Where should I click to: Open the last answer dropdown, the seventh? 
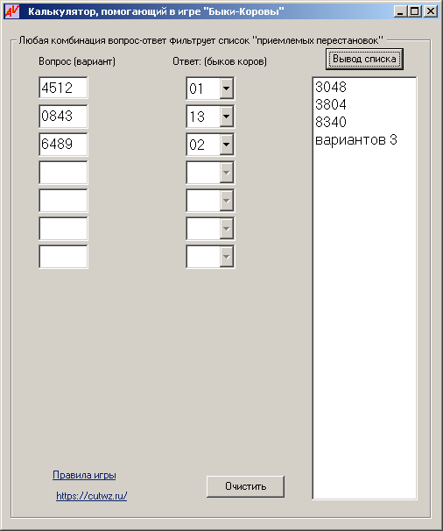click(226, 257)
